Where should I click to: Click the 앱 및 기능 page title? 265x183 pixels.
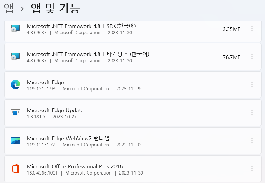55,8
